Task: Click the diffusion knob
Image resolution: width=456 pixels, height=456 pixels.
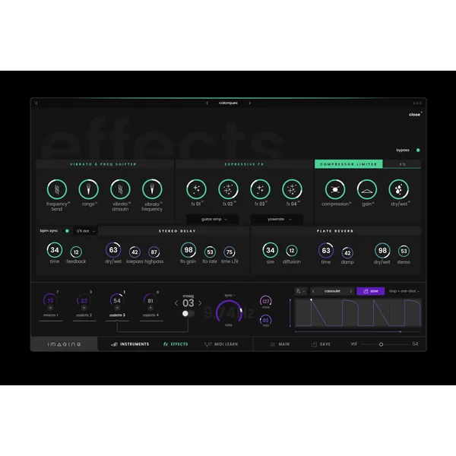Action: point(292,251)
